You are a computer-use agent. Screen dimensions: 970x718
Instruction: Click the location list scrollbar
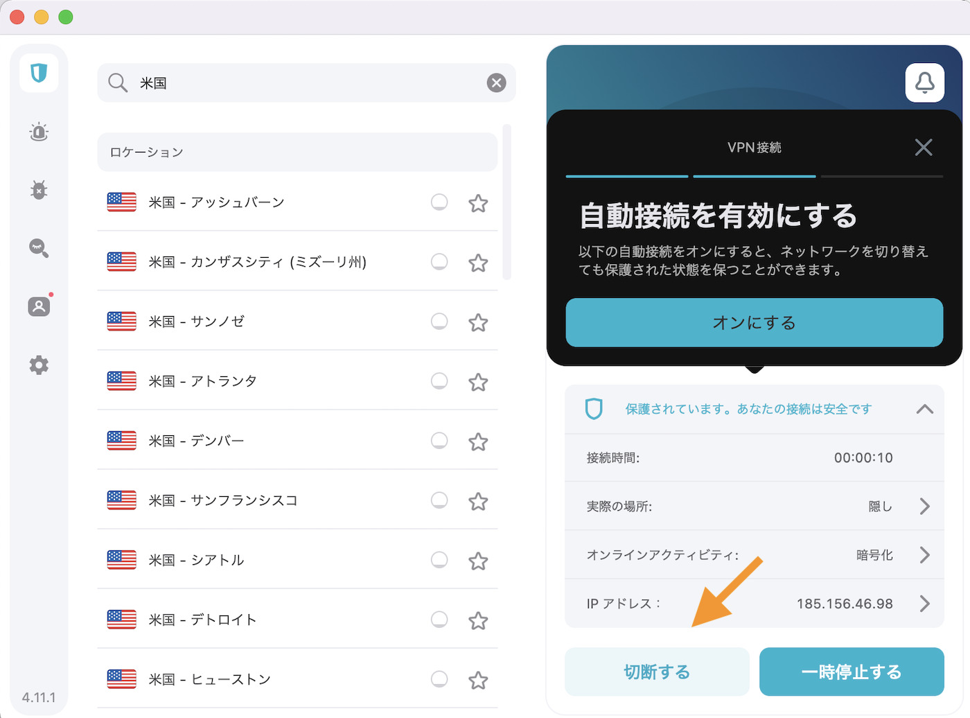[x=507, y=202]
